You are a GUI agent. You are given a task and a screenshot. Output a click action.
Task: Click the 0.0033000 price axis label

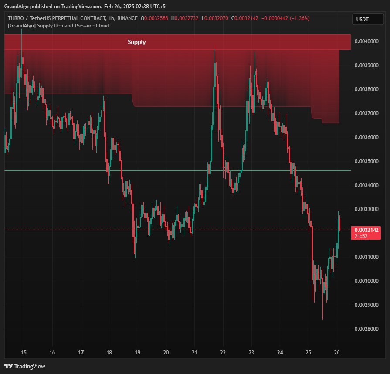tap(366, 209)
